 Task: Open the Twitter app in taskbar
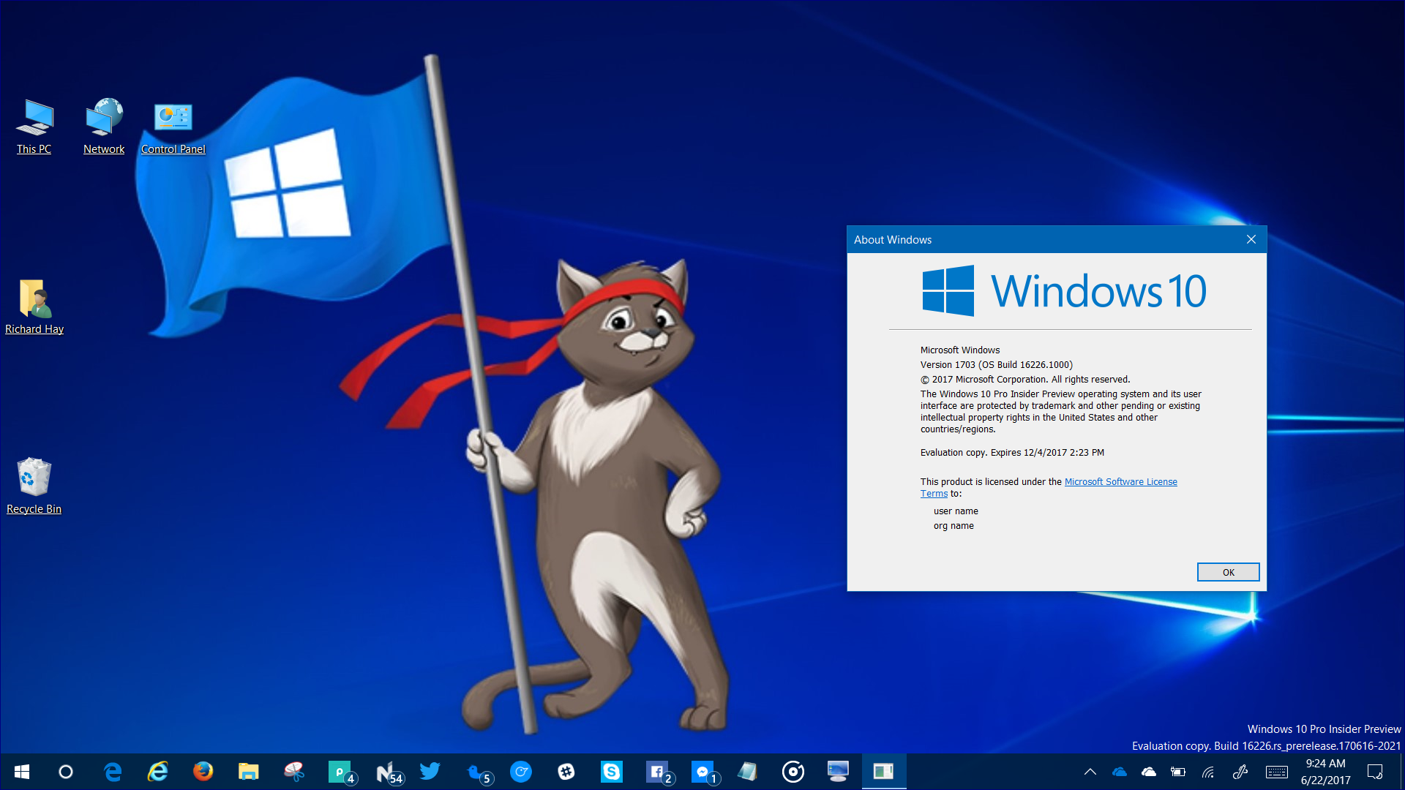click(x=430, y=772)
